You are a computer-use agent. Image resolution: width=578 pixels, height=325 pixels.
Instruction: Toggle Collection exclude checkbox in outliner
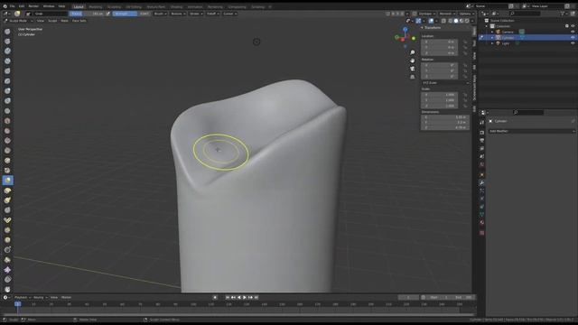pyautogui.click(x=566, y=26)
